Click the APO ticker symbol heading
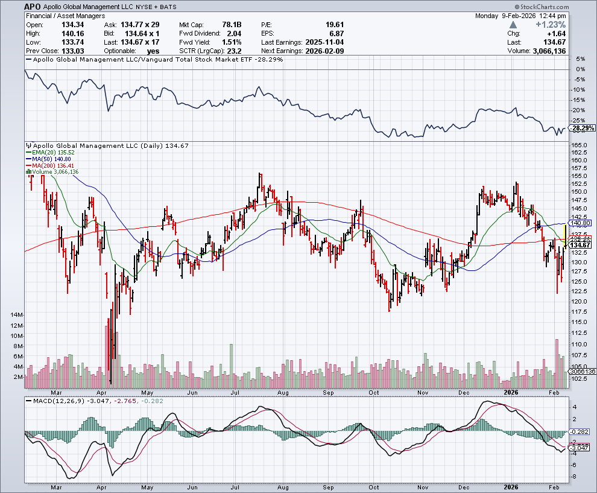 coord(33,7)
